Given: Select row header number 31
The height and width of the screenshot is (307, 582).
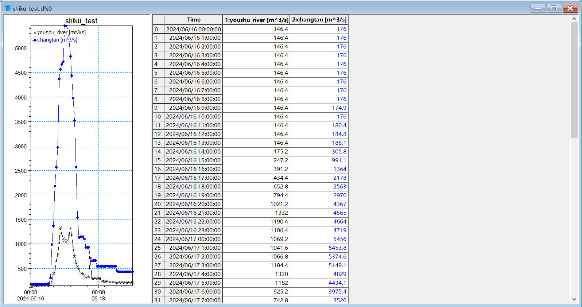Looking at the screenshot, I should click(x=158, y=300).
